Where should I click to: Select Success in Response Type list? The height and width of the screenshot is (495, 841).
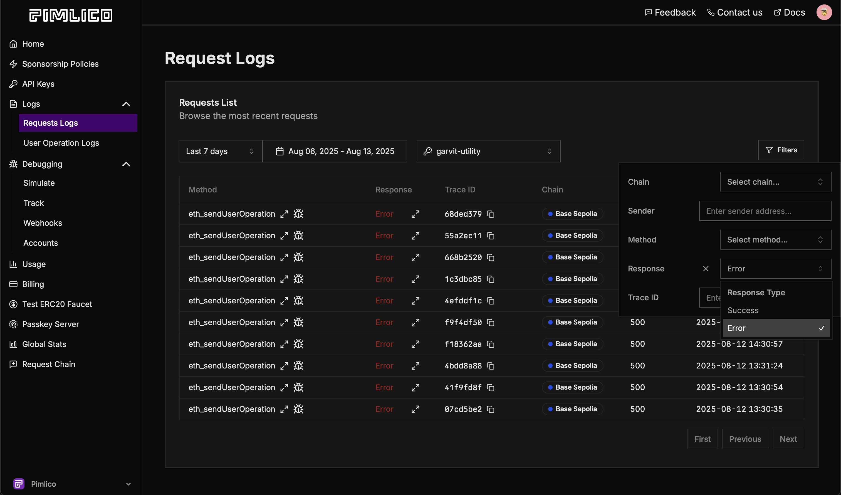776,310
